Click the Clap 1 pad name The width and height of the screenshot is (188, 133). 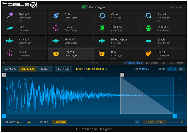161,52
